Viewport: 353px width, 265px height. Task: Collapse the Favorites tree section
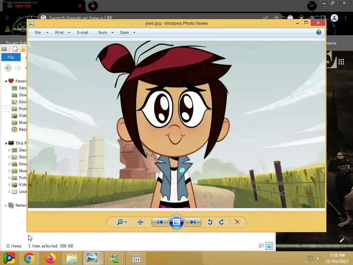click(x=6, y=81)
